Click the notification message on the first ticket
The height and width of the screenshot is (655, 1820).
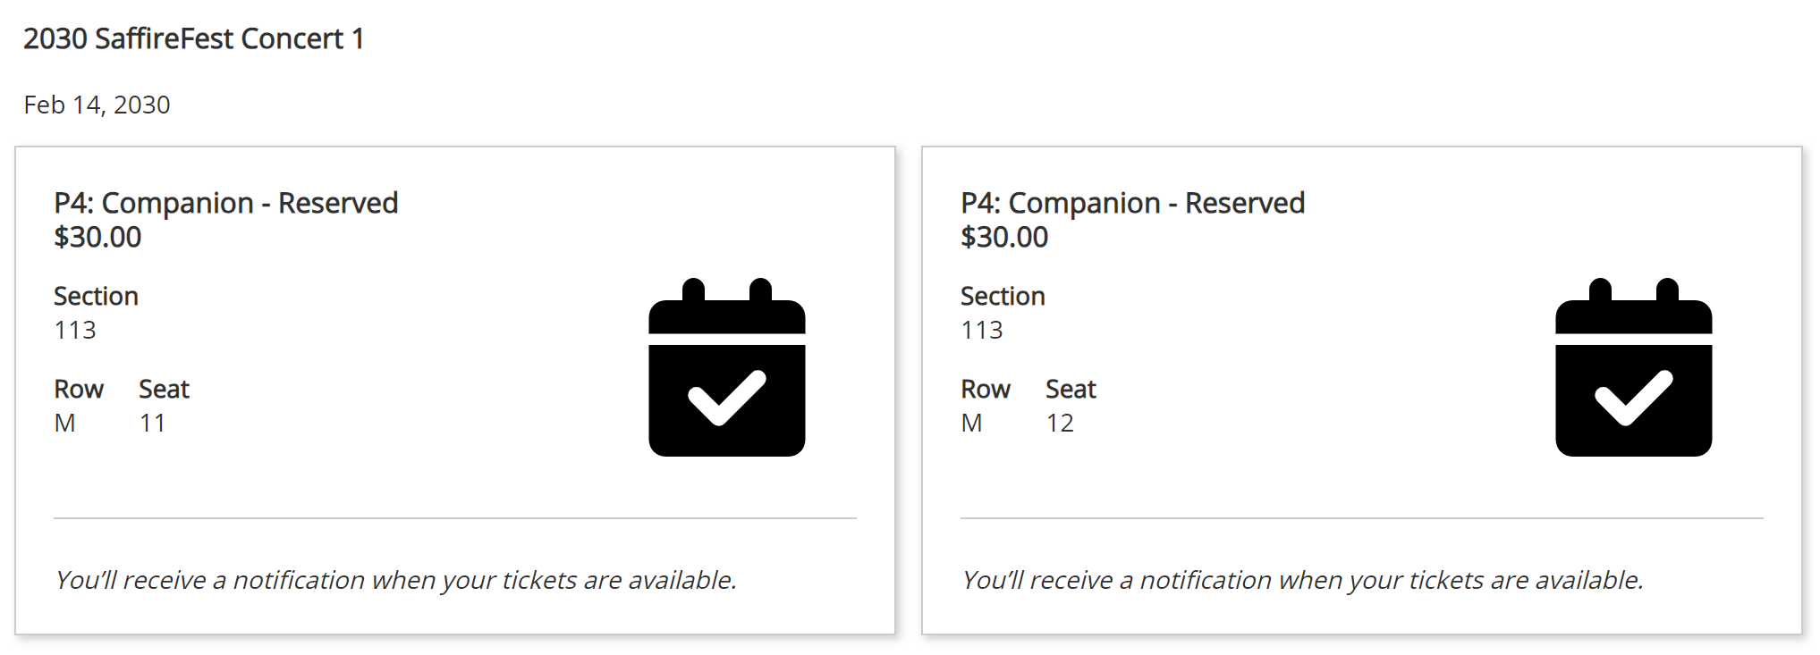click(395, 580)
